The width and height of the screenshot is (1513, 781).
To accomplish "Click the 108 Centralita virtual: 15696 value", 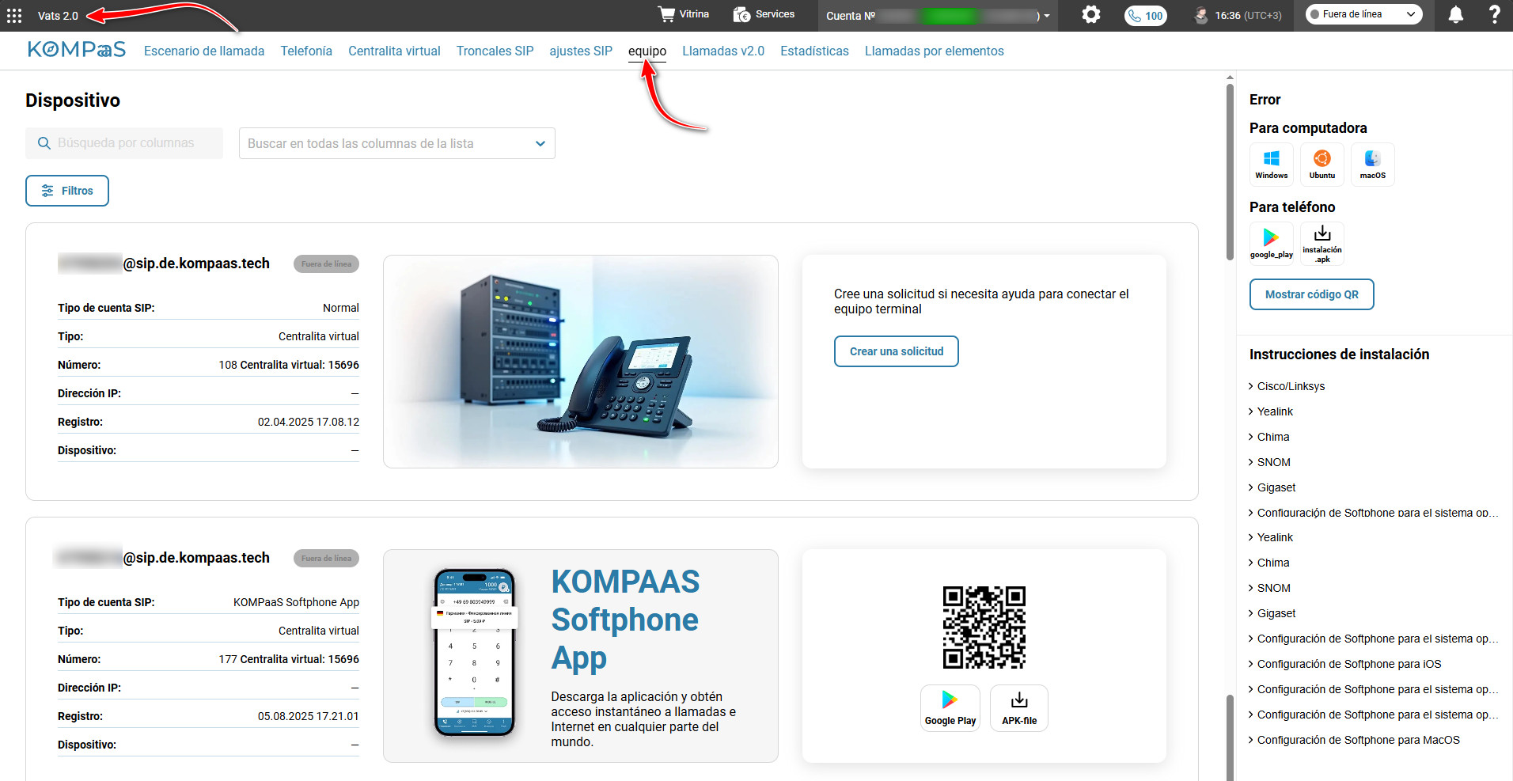I will pos(289,365).
